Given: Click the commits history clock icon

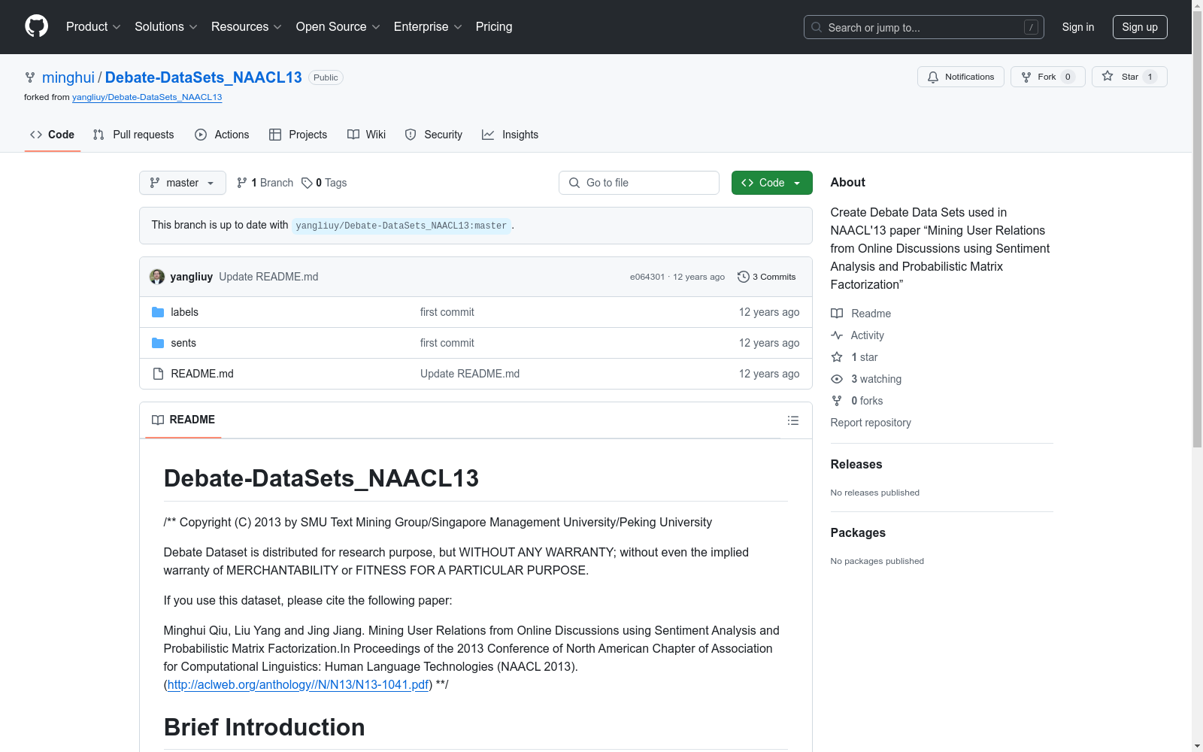Looking at the screenshot, I should click(x=744, y=277).
